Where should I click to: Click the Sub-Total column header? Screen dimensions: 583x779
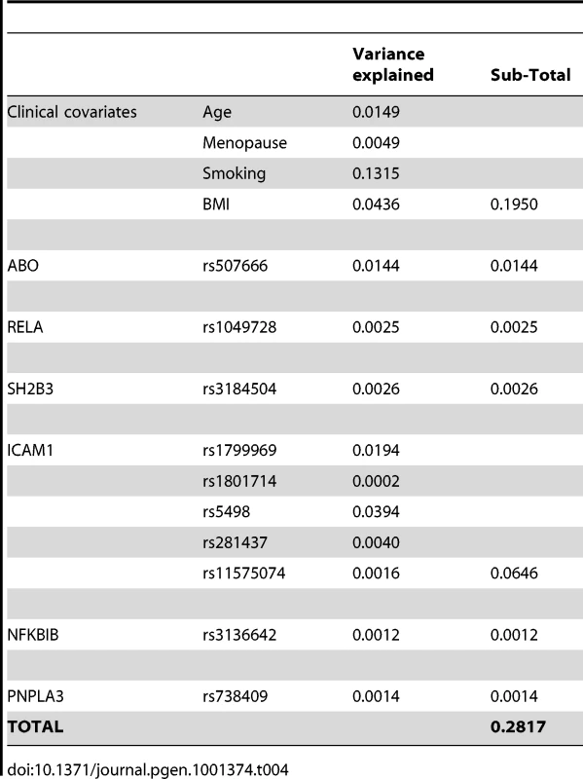(530, 75)
